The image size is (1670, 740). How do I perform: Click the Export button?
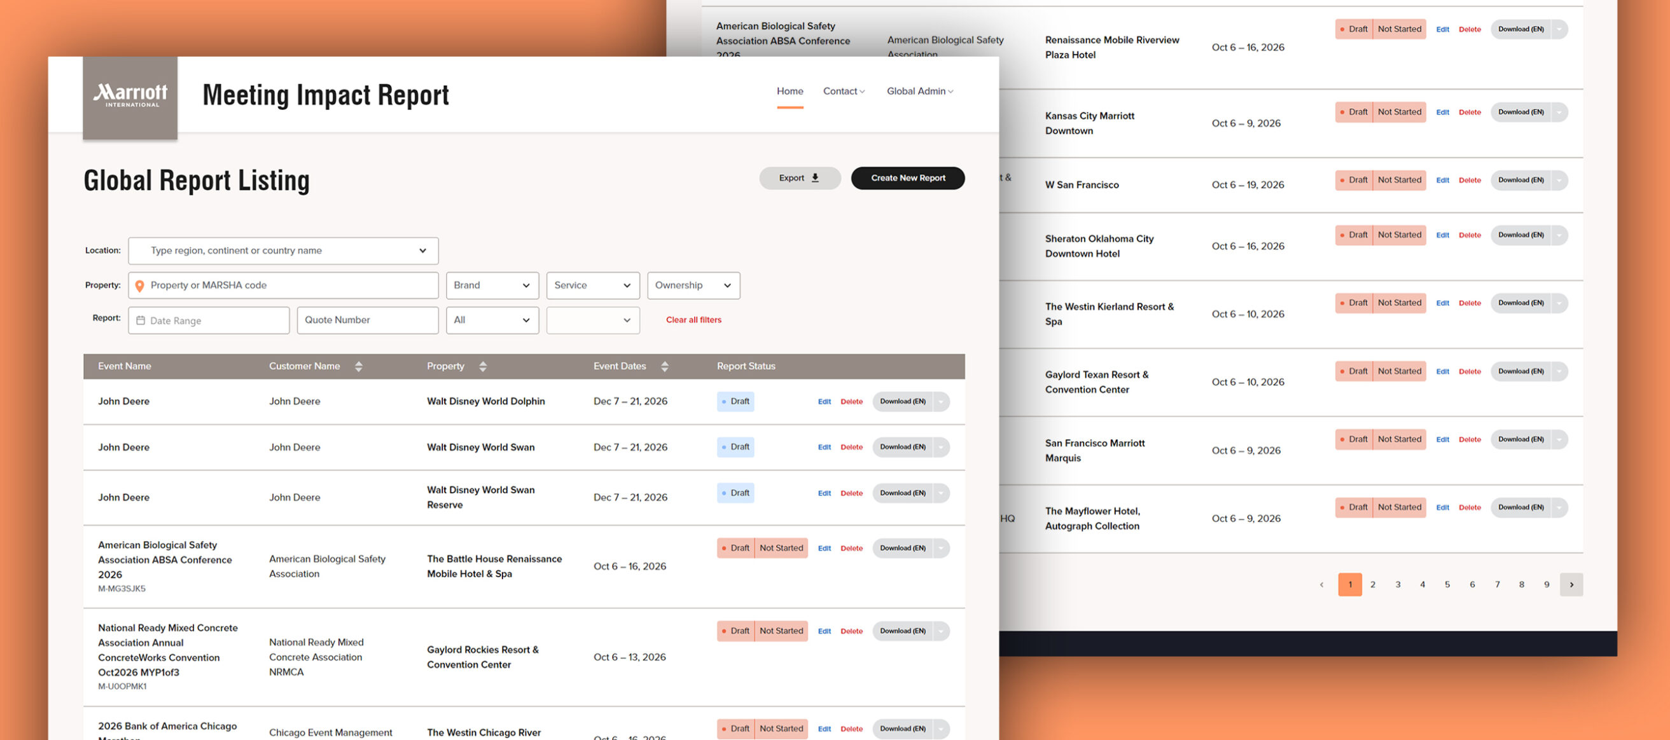(x=799, y=178)
